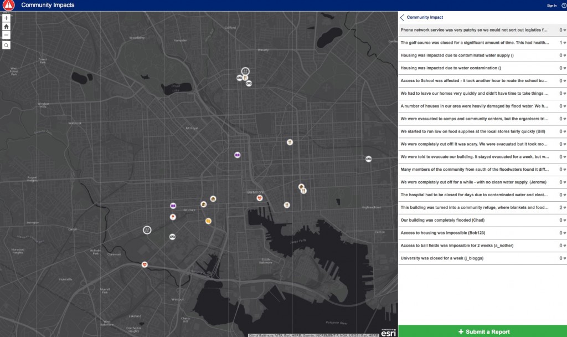Viewport: 567px width, 337px height.
Task: Zoom in on the map
Action: coord(6,18)
